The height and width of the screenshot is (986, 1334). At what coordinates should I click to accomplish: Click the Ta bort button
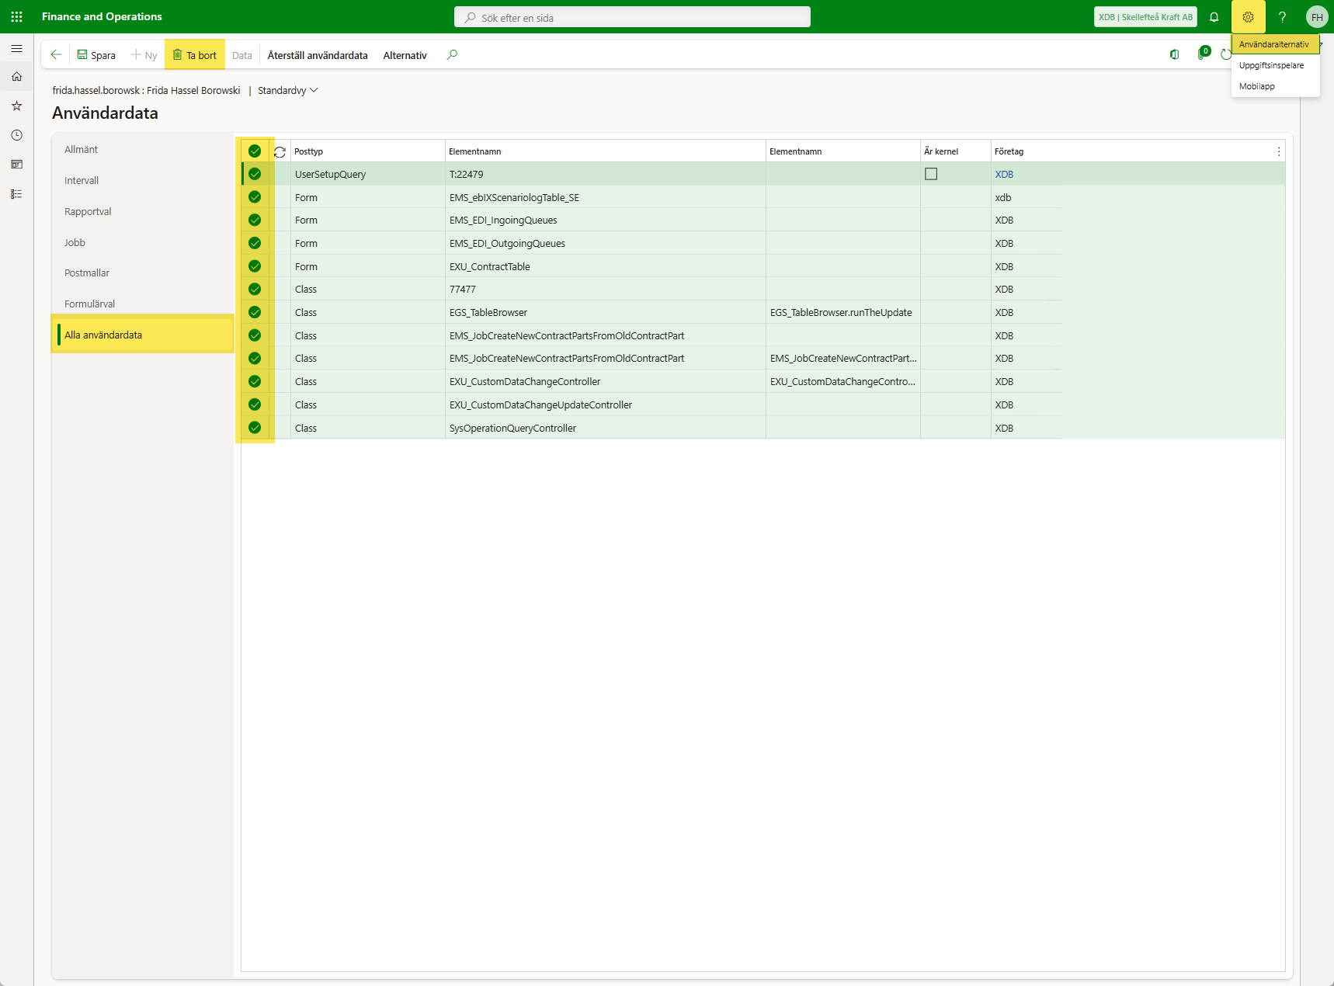pos(195,55)
